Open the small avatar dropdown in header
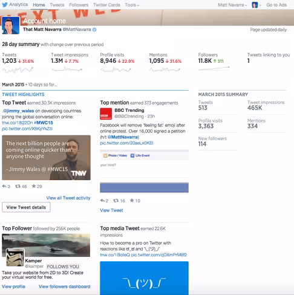 pyautogui.click(x=256, y=5)
